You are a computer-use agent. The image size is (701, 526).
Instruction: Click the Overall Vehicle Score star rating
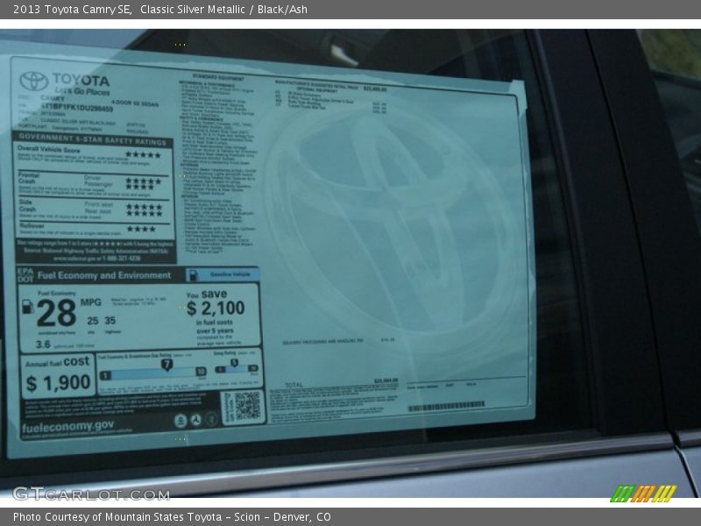(x=143, y=155)
